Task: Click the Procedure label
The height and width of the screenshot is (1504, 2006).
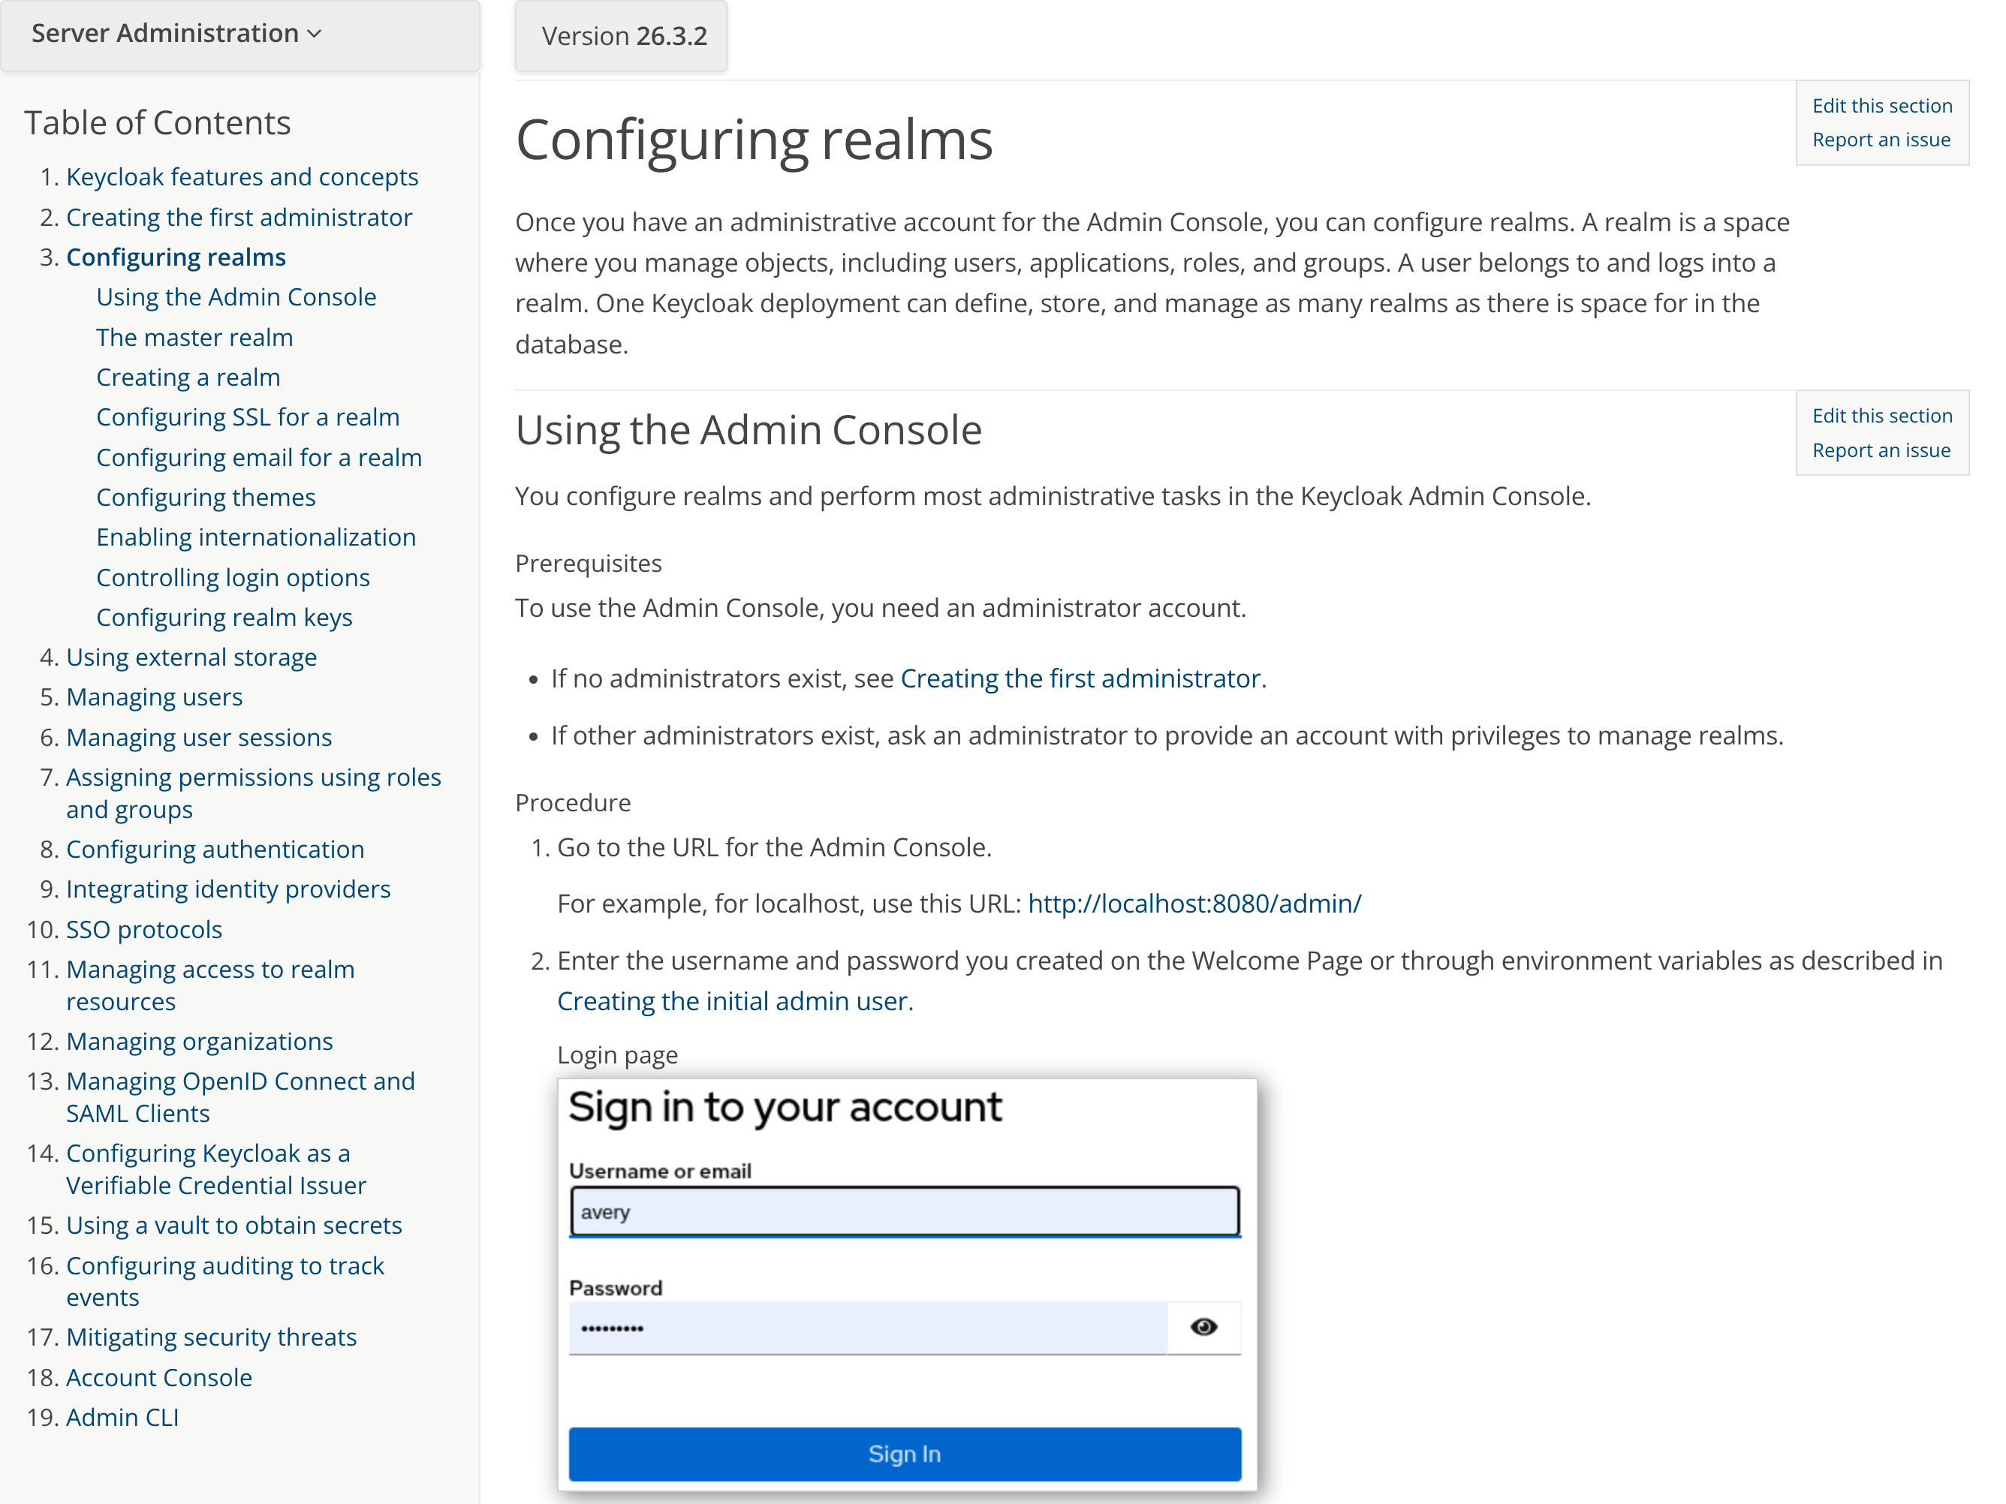Action: tap(572, 803)
